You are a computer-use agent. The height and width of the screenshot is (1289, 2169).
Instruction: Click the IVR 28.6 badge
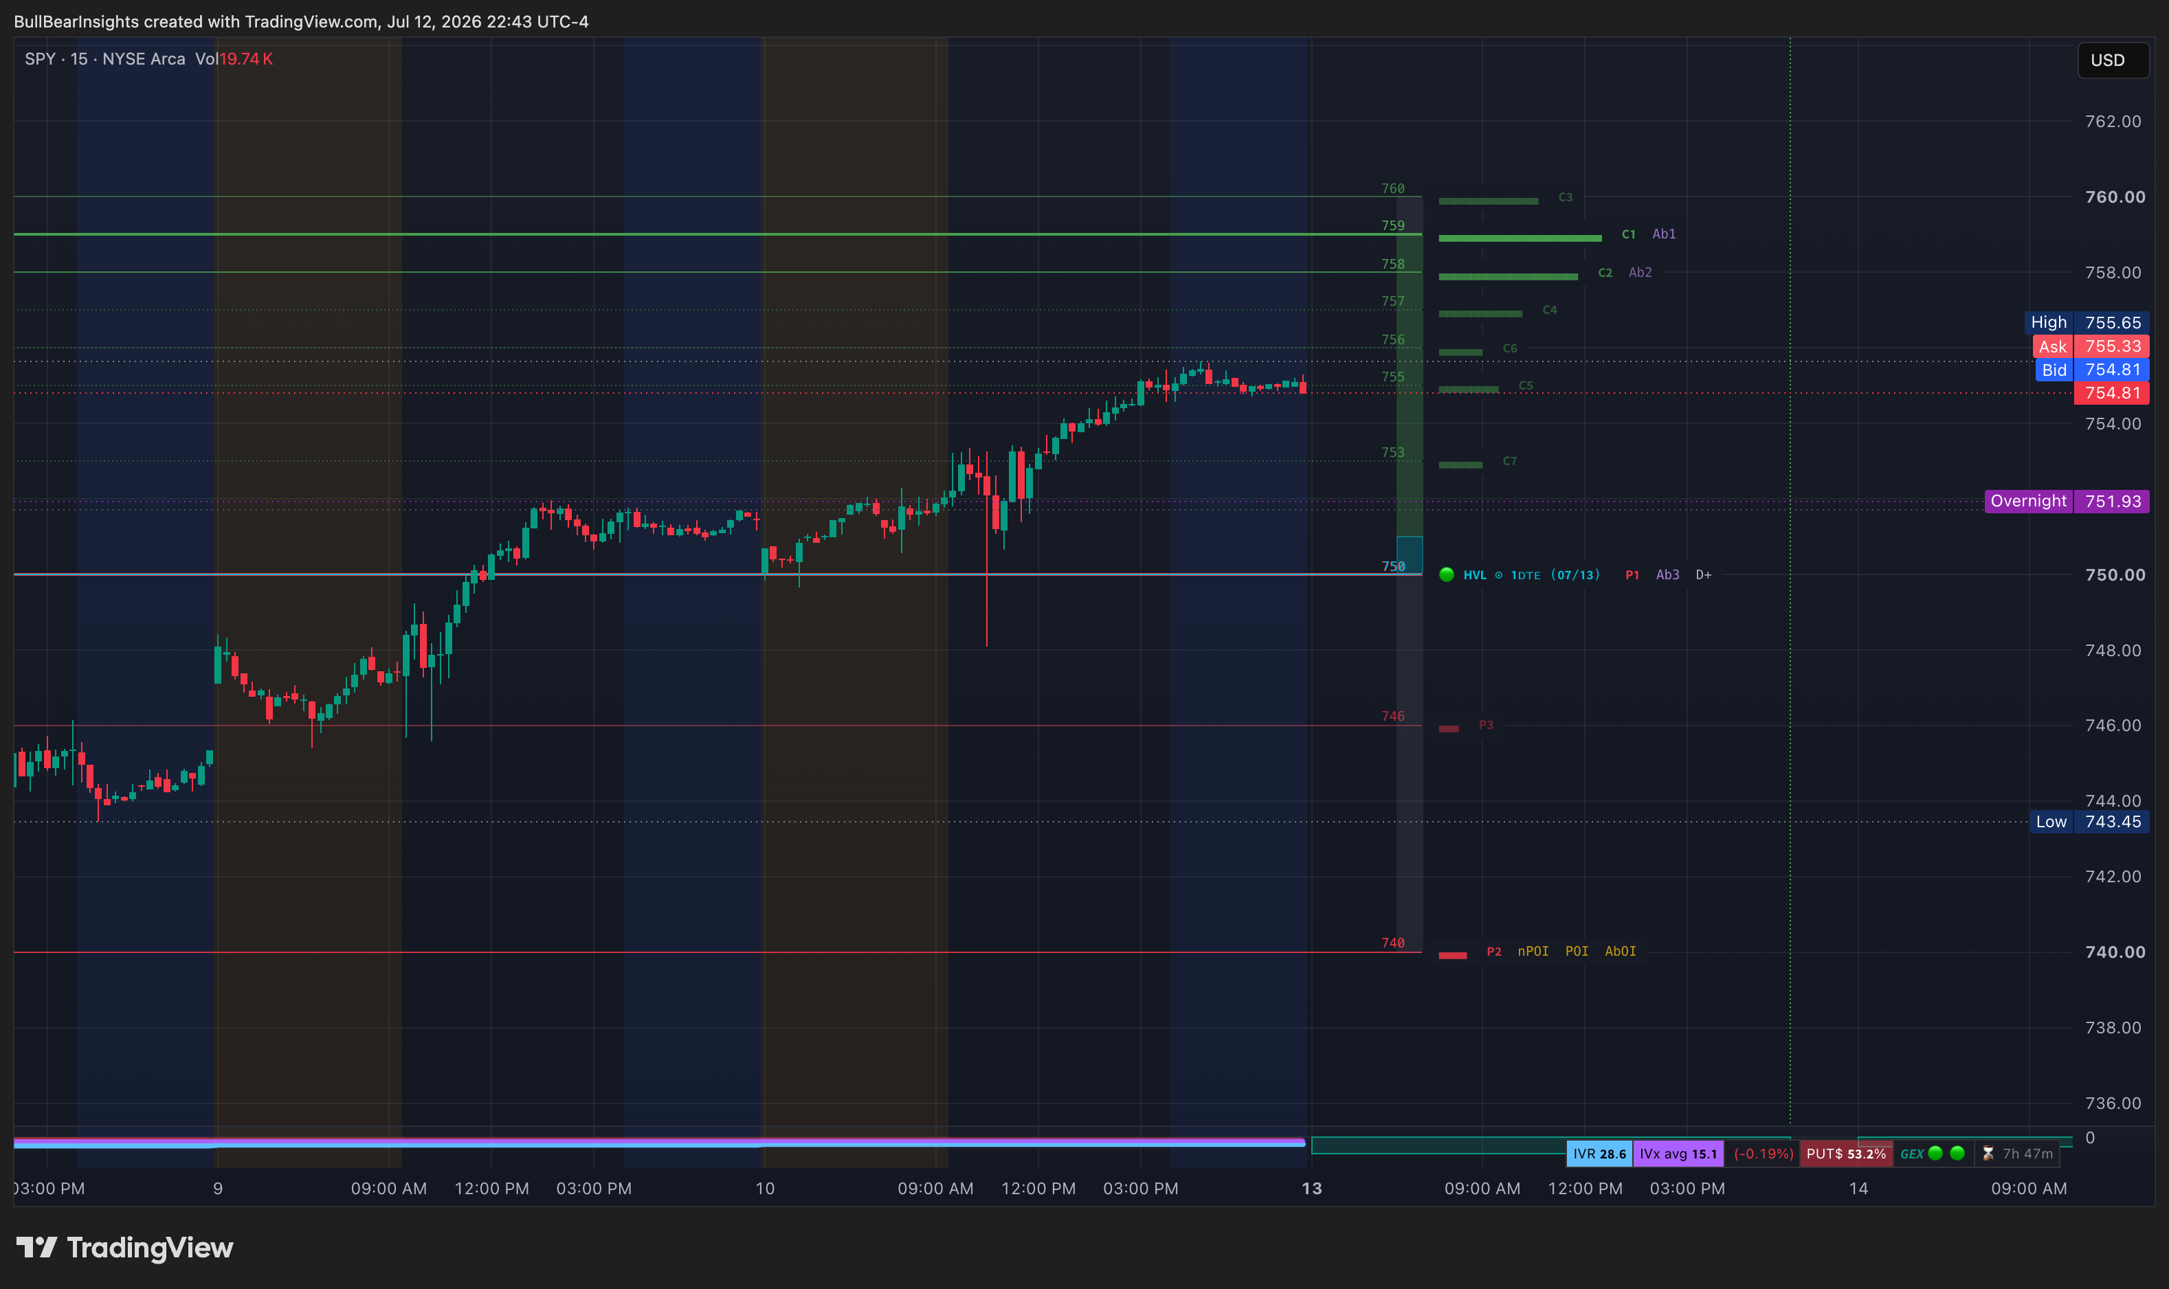click(x=1599, y=1154)
